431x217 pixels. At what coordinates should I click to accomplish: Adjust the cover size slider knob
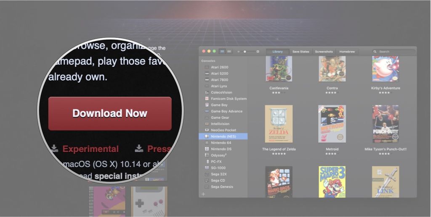[x=245, y=52]
